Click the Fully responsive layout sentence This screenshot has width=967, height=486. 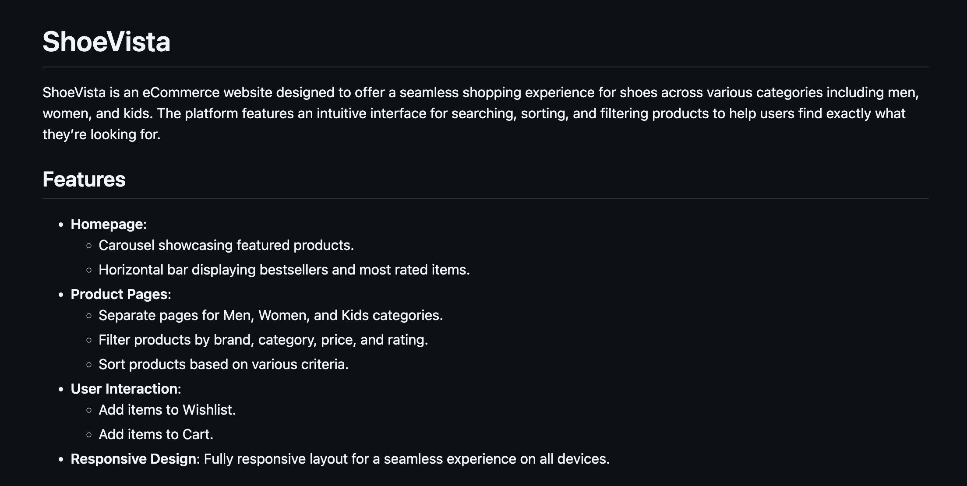pos(406,459)
